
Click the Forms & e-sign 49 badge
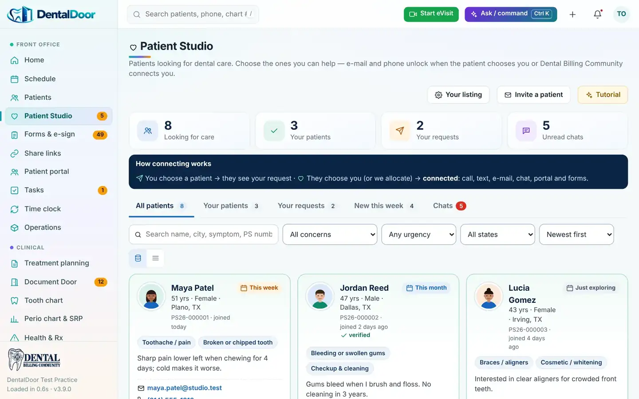(100, 135)
